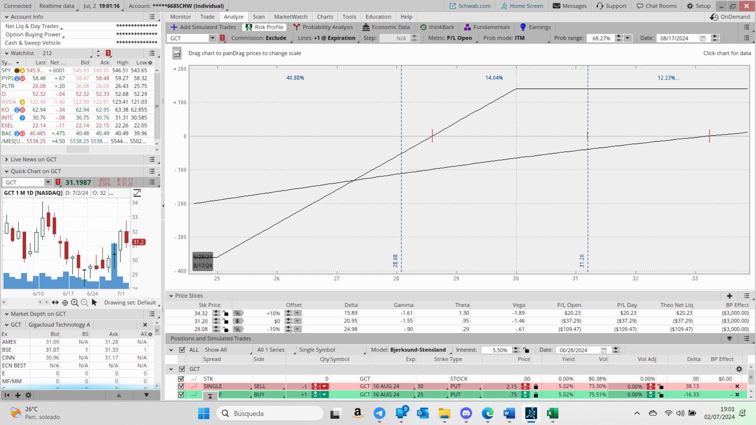Image resolution: width=756 pixels, height=425 pixels.
Task: Open the Probability Analysis subtab
Action: click(x=323, y=27)
